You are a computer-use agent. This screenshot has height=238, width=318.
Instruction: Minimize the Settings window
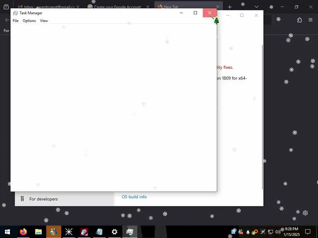(x=228, y=15)
